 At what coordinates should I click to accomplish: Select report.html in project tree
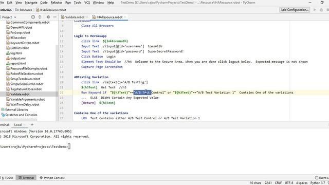[18, 63]
